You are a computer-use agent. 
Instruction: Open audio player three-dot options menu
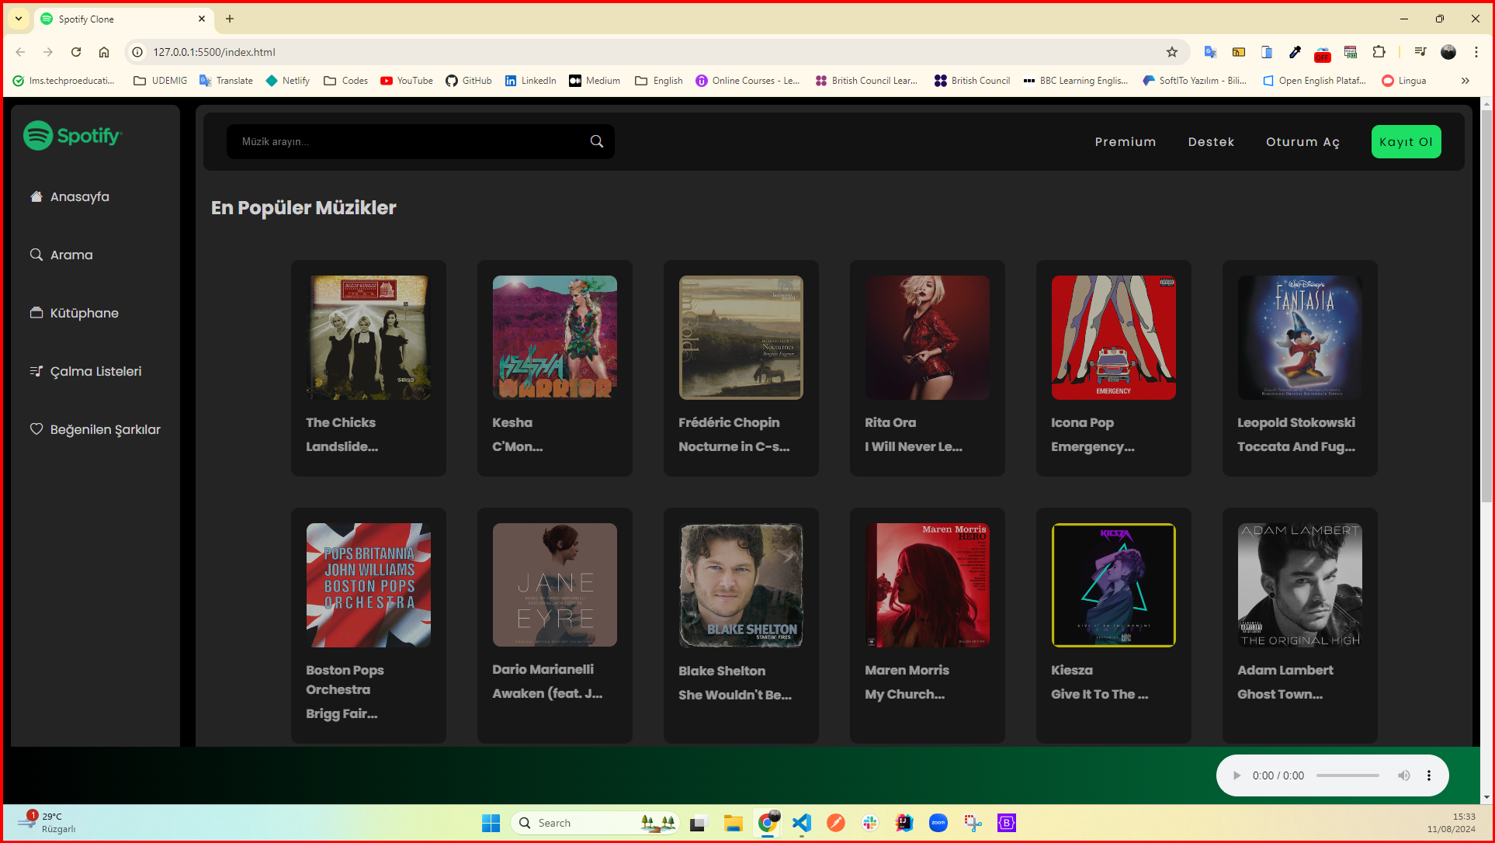[1428, 775]
